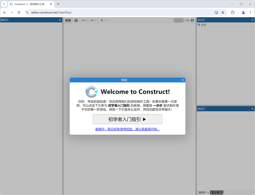
Task: Click the browser forward arrow
Action: click(12, 12)
